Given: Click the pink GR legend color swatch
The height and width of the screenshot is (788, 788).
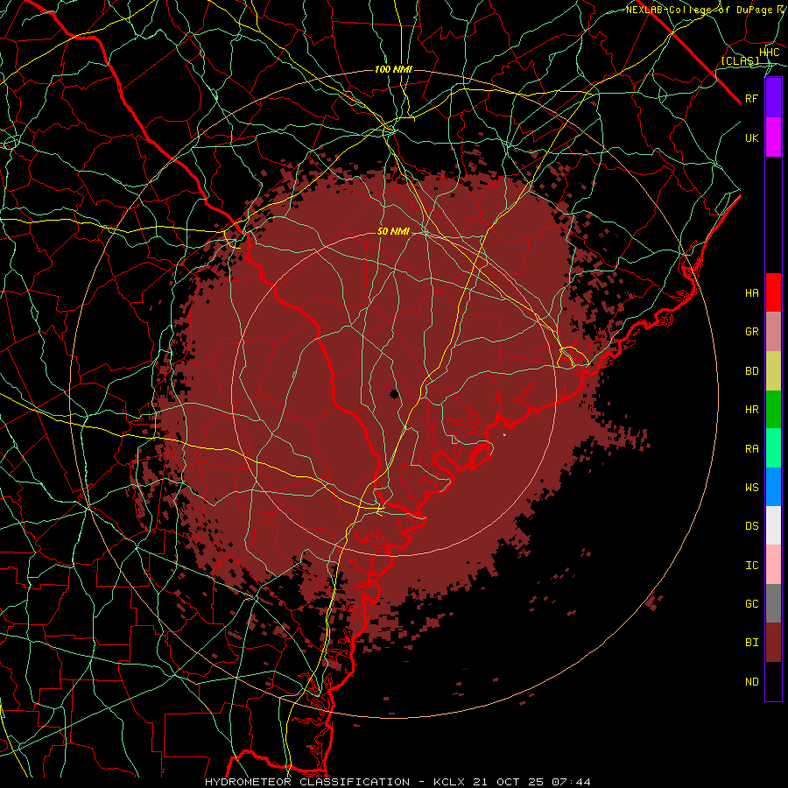Looking at the screenshot, I should click(773, 332).
